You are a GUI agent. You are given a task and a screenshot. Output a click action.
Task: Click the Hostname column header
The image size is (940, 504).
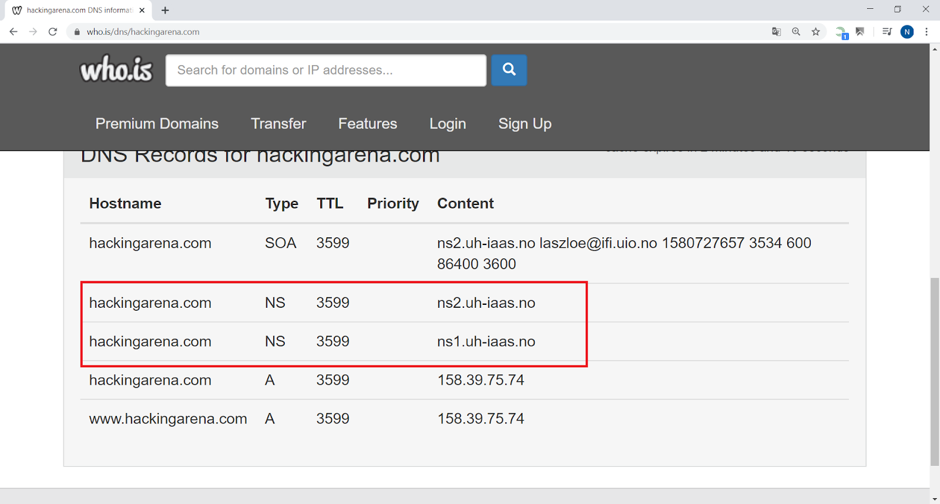coord(125,203)
